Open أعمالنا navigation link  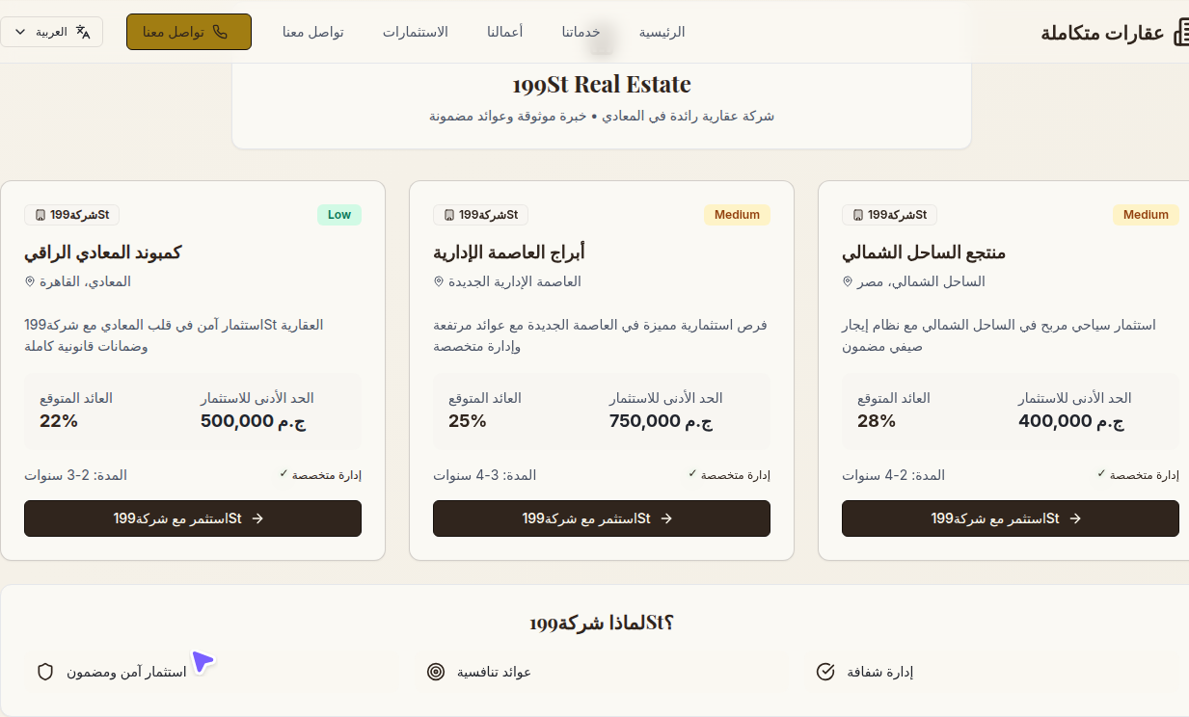click(505, 32)
